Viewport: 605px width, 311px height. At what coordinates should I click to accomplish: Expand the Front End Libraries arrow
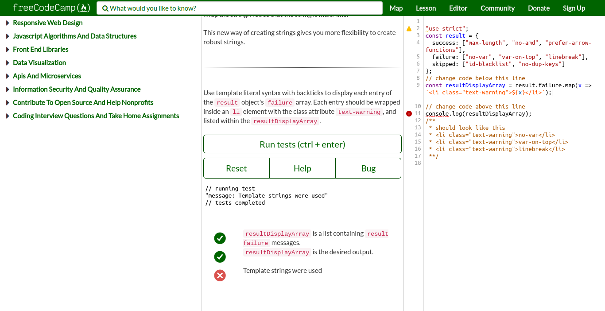coord(8,50)
